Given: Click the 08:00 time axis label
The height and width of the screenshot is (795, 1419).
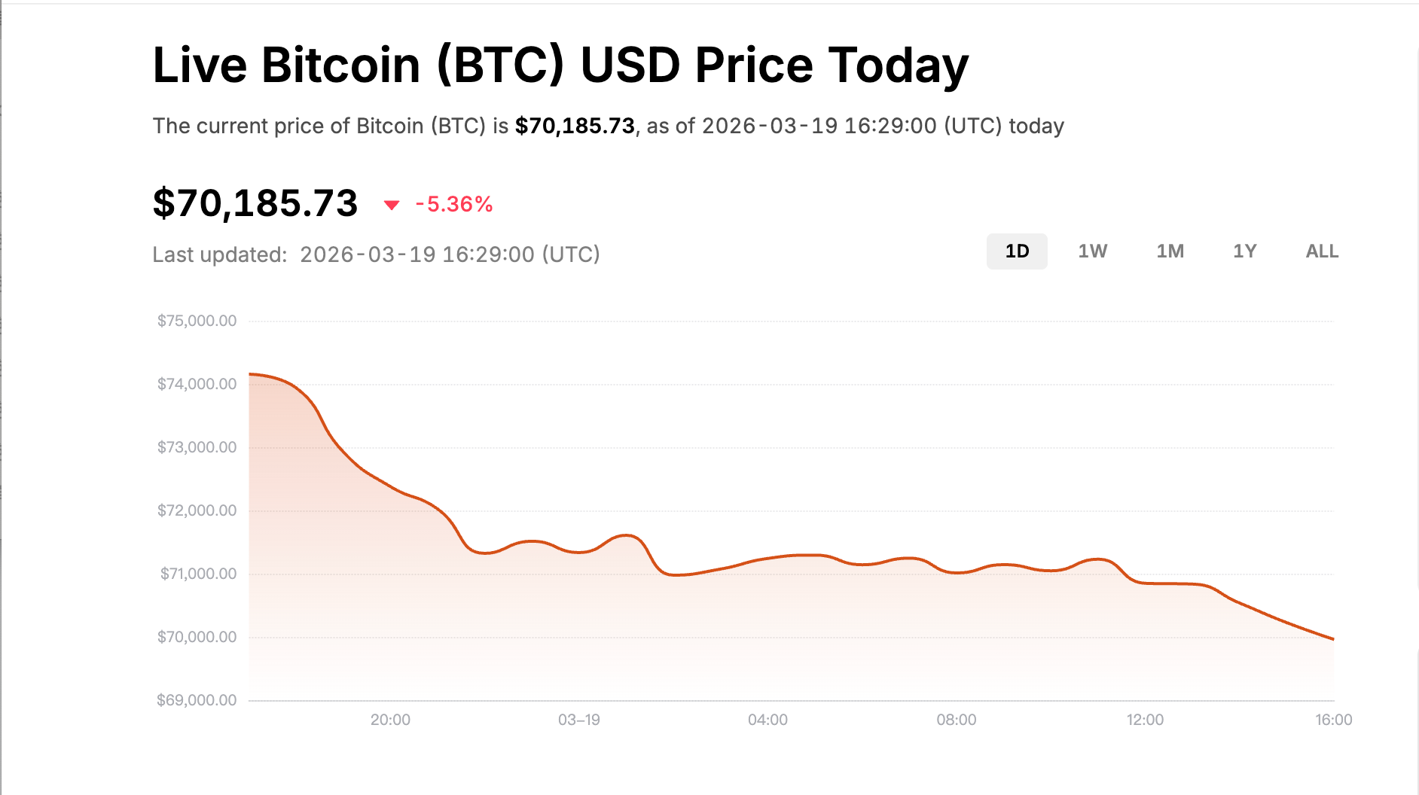Looking at the screenshot, I should (956, 720).
